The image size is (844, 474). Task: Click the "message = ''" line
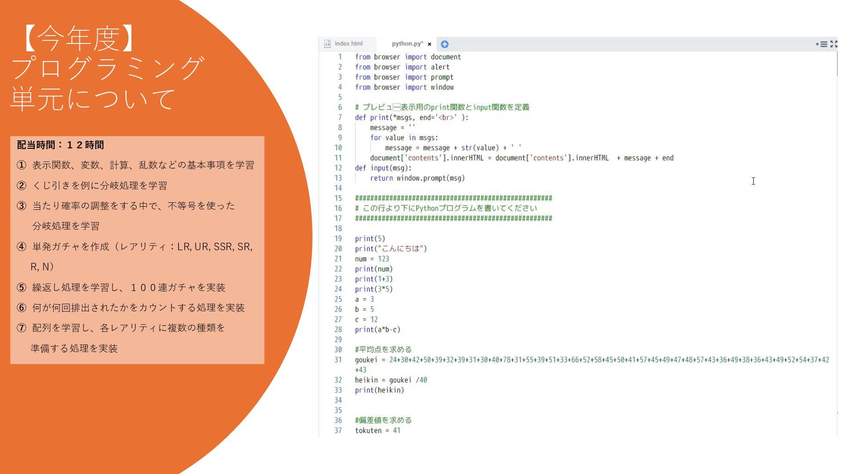(393, 128)
